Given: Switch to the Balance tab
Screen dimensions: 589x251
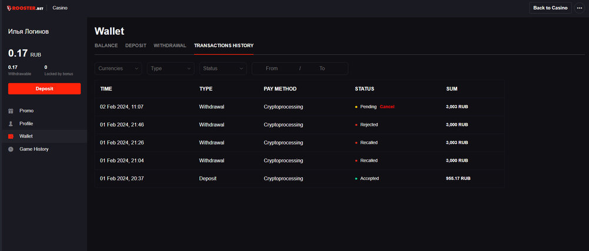Looking at the screenshot, I should pyautogui.click(x=106, y=45).
